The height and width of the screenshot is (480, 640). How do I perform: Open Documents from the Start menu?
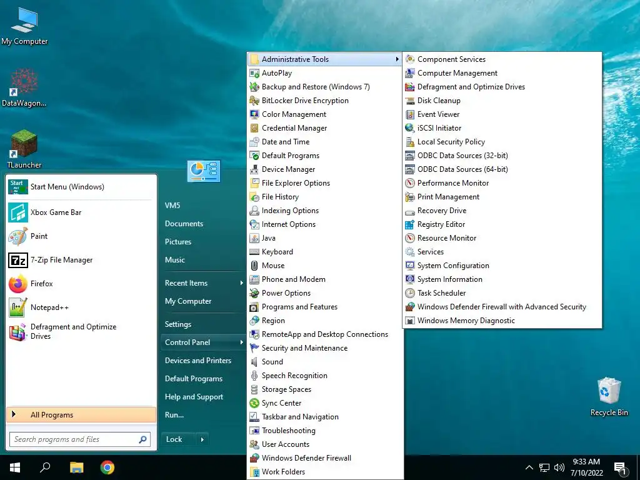(x=184, y=224)
